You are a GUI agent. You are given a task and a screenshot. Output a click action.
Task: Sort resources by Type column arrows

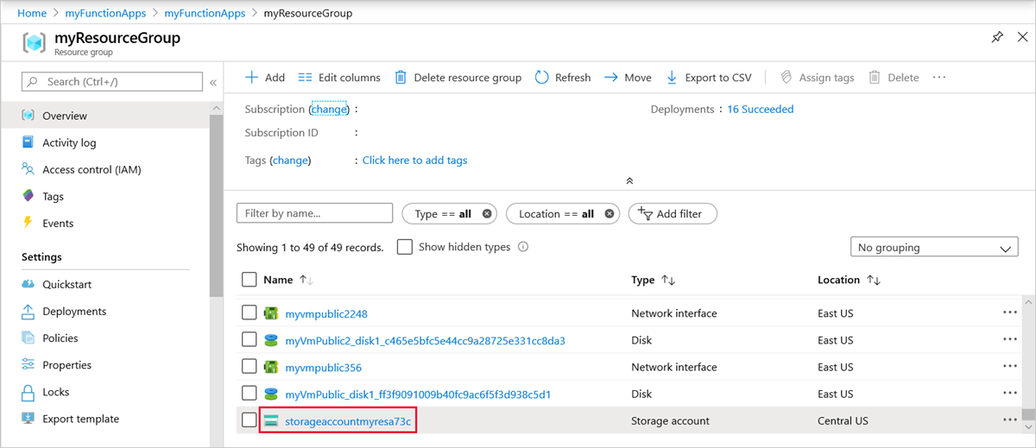(668, 281)
